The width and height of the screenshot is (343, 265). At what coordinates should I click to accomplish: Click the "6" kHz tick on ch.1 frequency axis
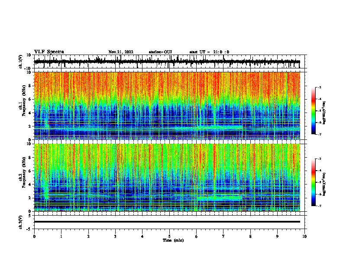coord(30,99)
